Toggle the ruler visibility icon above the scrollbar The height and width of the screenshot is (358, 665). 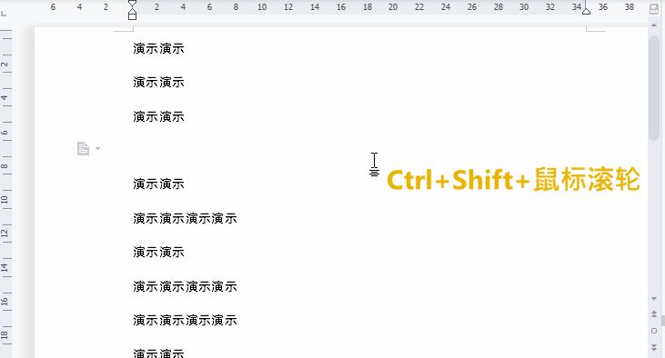click(x=654, y=9)
